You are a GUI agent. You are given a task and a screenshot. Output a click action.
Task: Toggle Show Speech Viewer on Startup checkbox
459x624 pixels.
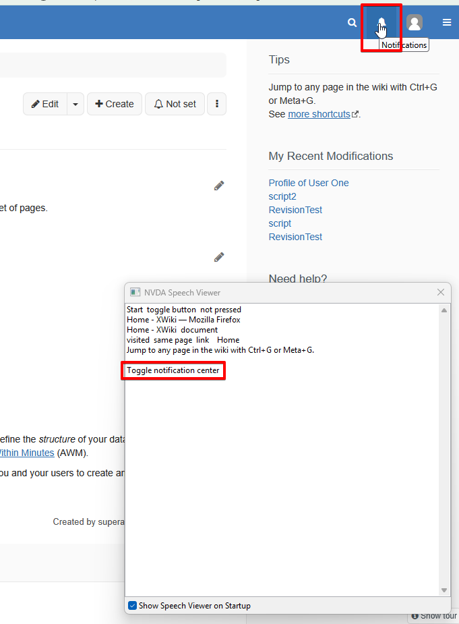[133, 606]
